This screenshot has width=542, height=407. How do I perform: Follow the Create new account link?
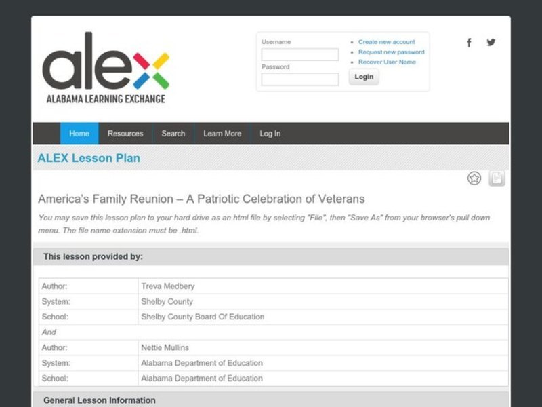click(386, 42)
